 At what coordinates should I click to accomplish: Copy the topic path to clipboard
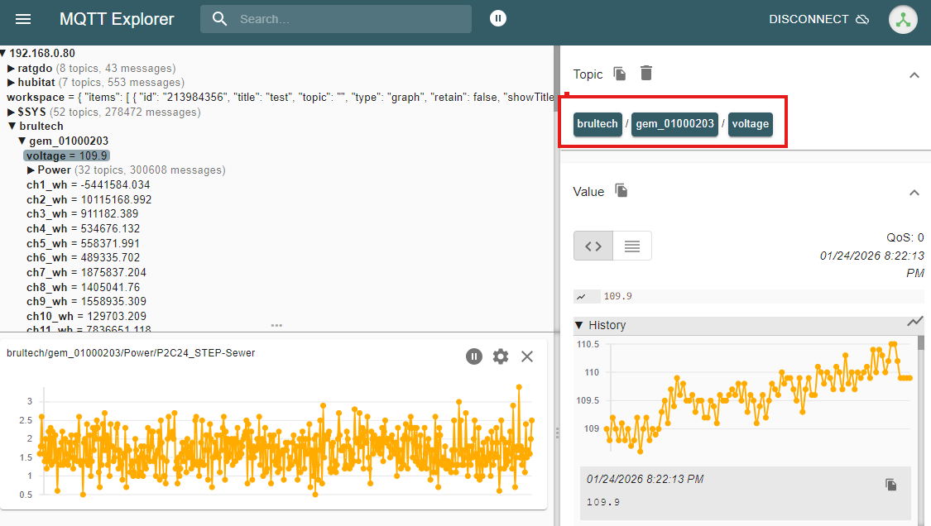[620, 74]
